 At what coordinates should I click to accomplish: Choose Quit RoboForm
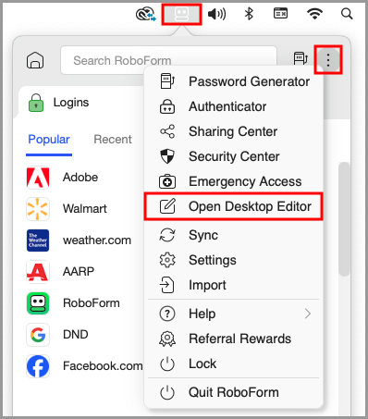point(234,392)
